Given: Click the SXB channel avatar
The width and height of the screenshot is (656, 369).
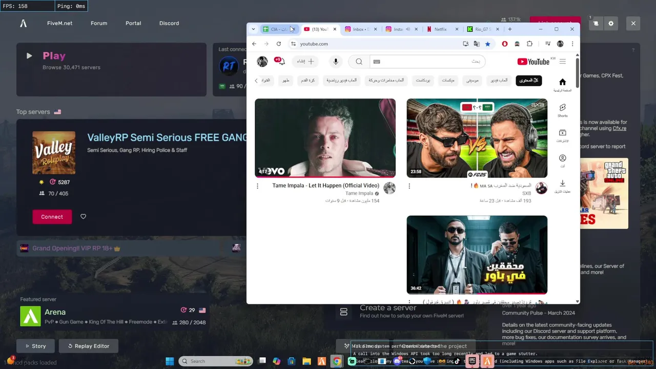Looking at the screenshot, I should [x=541, y=188].
